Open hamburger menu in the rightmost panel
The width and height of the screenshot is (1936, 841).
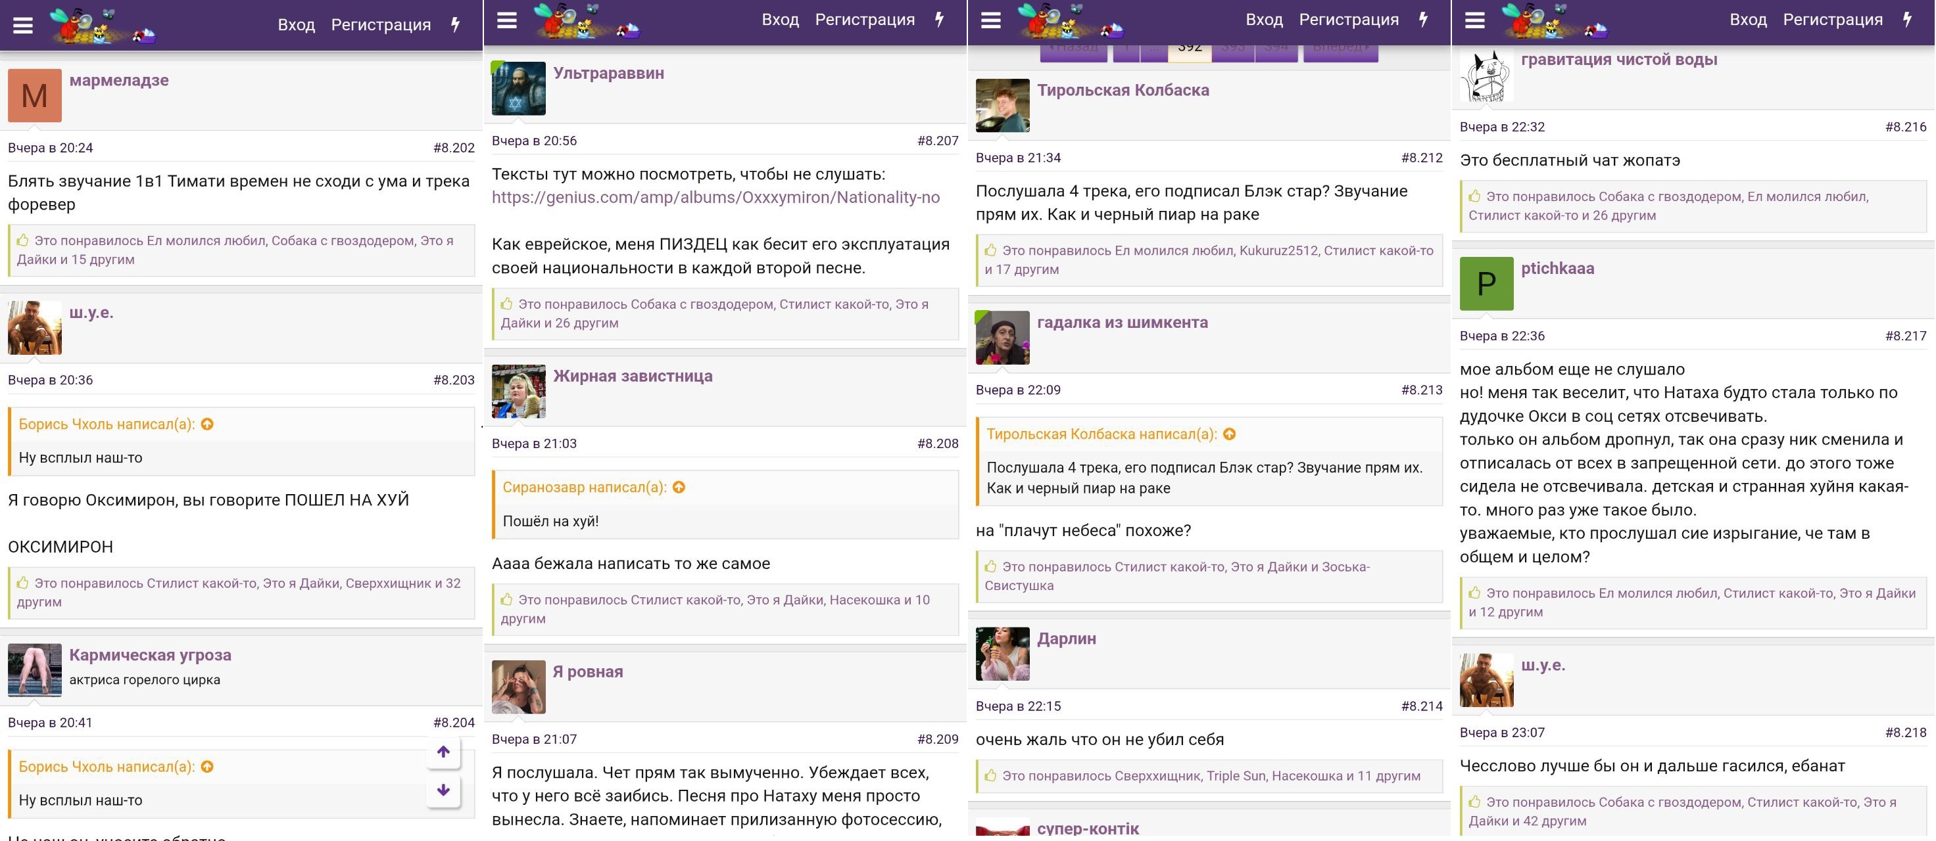(x=1474, y=20)
